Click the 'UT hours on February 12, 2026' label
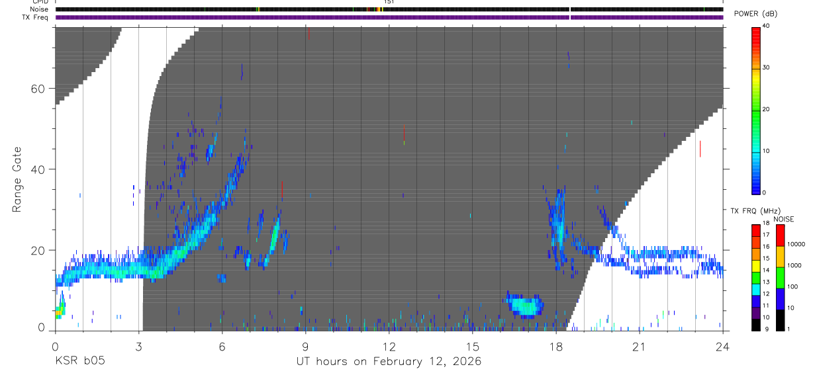 pos(389,362)
